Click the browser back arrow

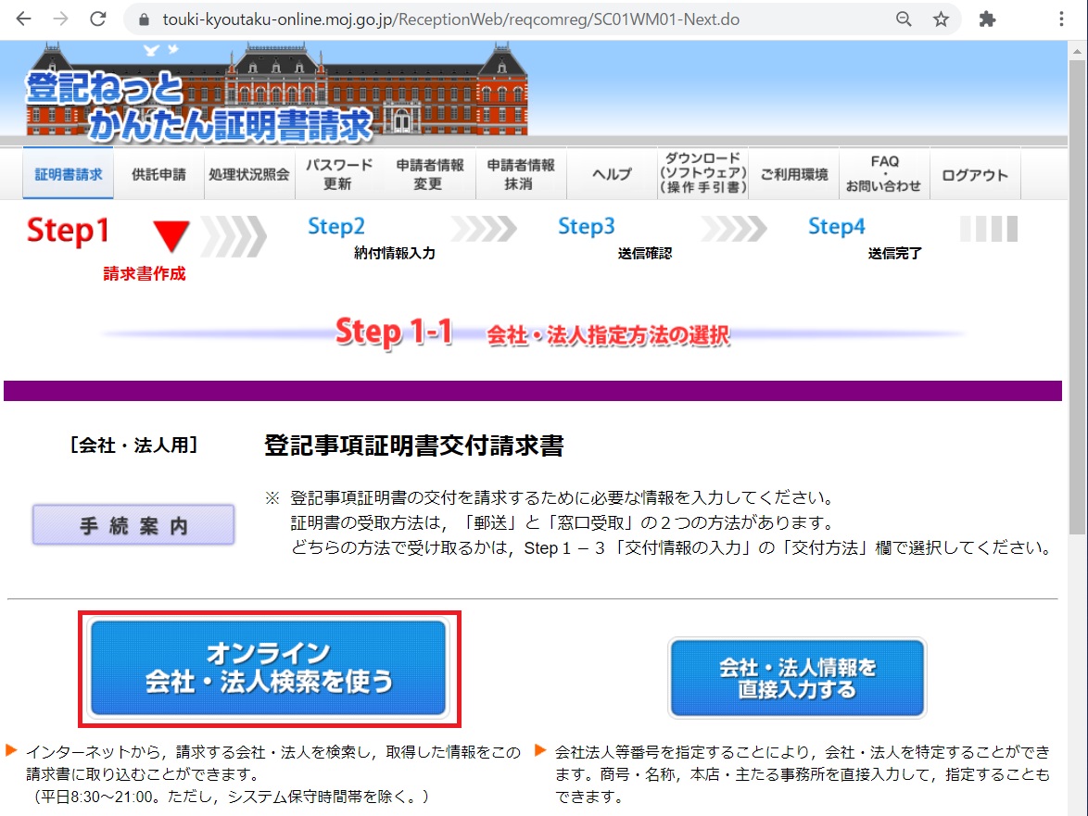[x=24, y=19]
